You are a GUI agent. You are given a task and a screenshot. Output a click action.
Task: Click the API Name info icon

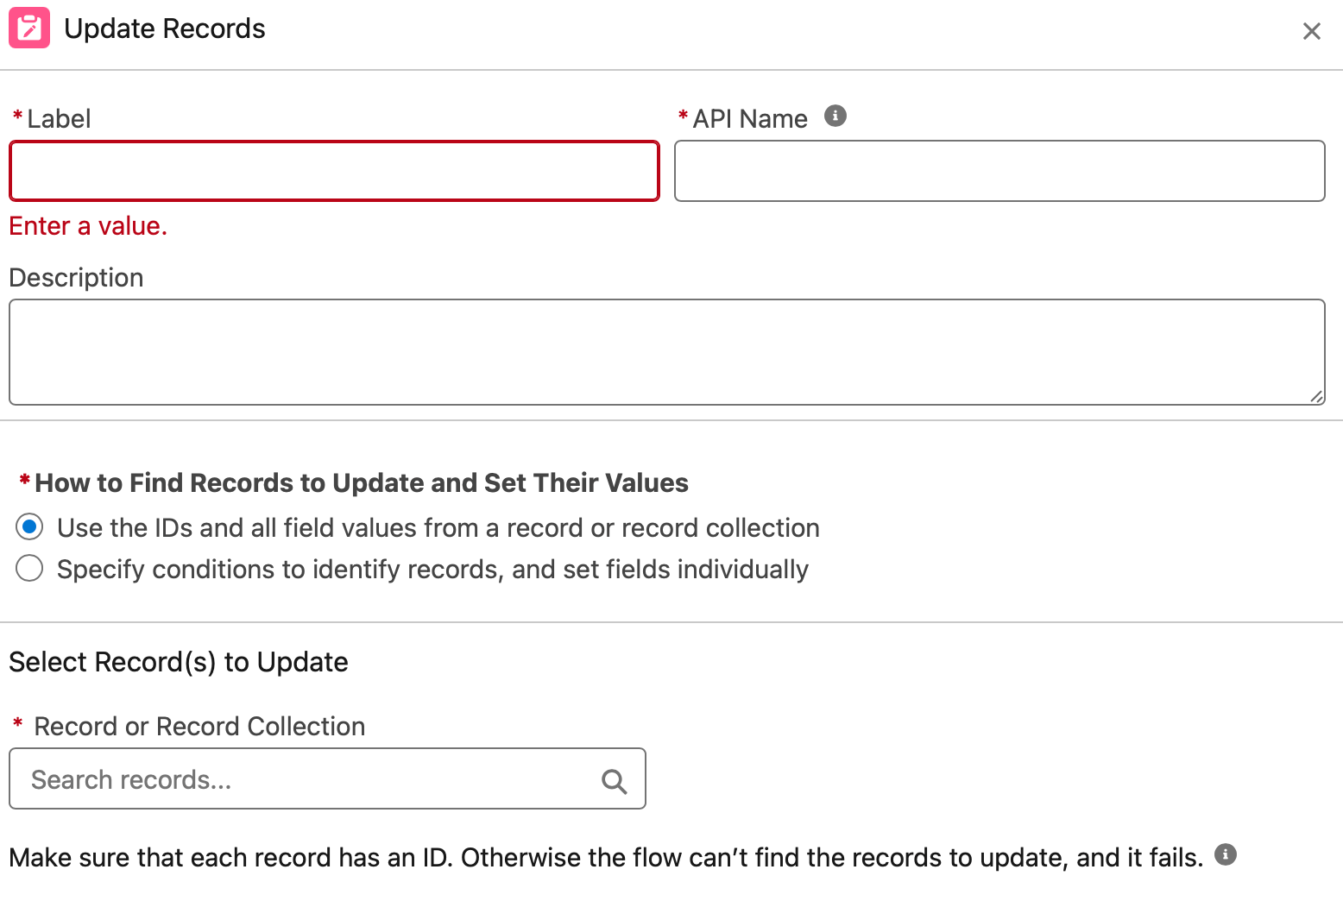point(835,116)
